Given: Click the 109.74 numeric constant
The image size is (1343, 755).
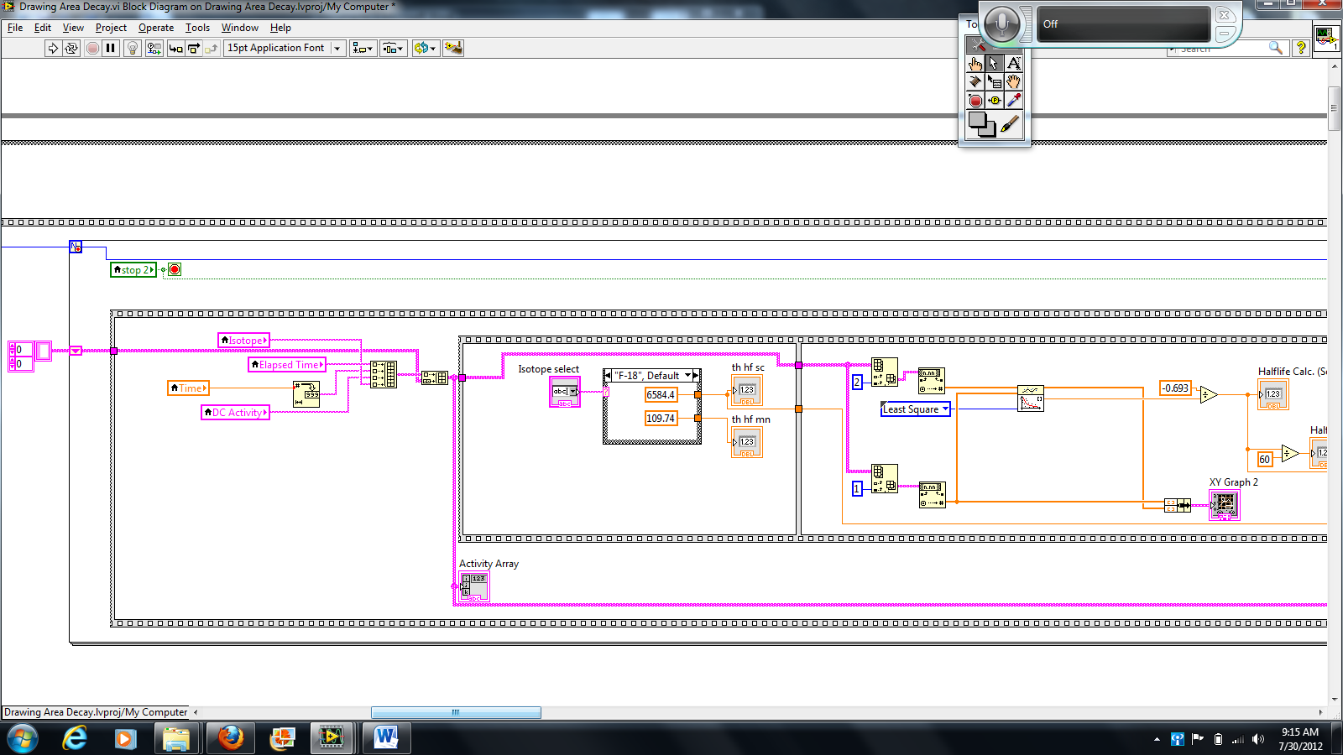Looking at the screenshot, I should [661, 419].
